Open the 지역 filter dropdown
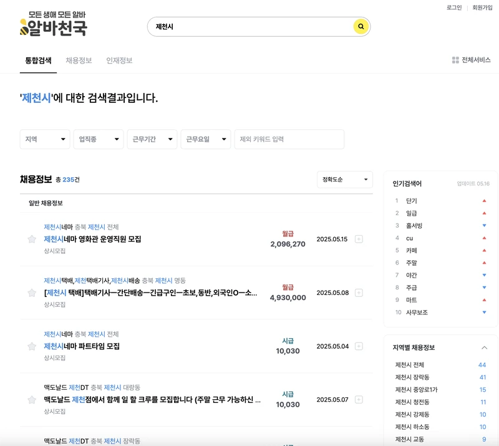Image resolution: width=499 pixels, height=446 pixels. pos(45,139)
